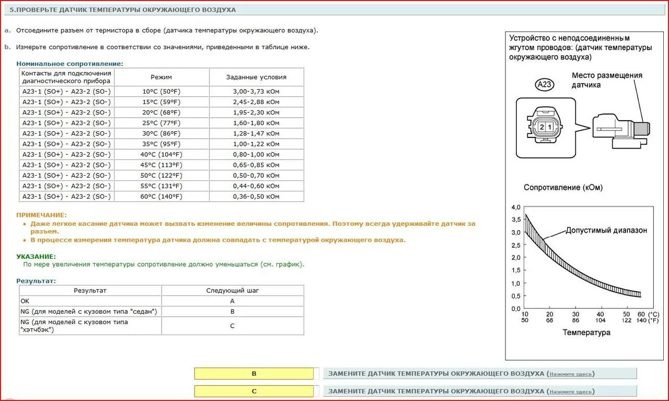Click 'Контакты для подключения' column header

pos(66,77)
